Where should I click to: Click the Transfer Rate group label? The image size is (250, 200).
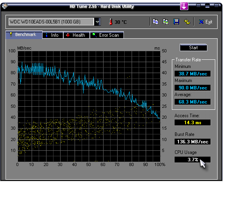coord(188,60)
